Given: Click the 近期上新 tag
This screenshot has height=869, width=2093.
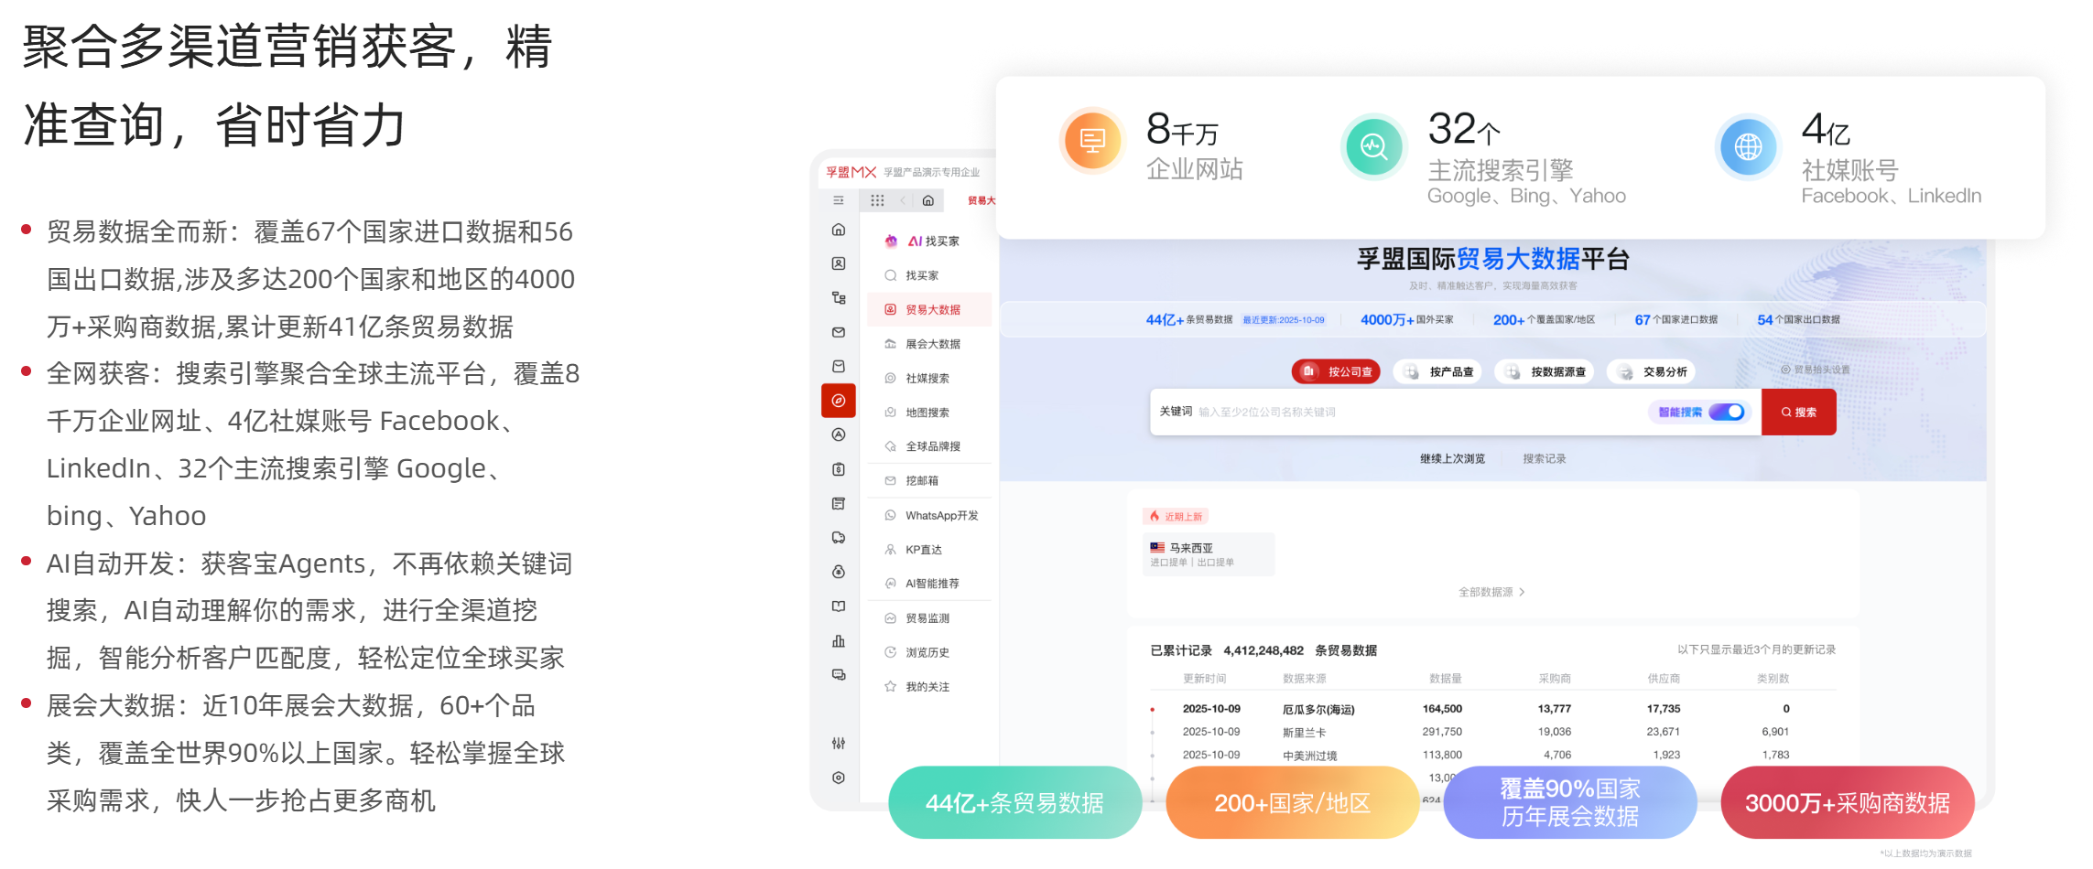Looking at the screenshot, I should click(1177, 516).
